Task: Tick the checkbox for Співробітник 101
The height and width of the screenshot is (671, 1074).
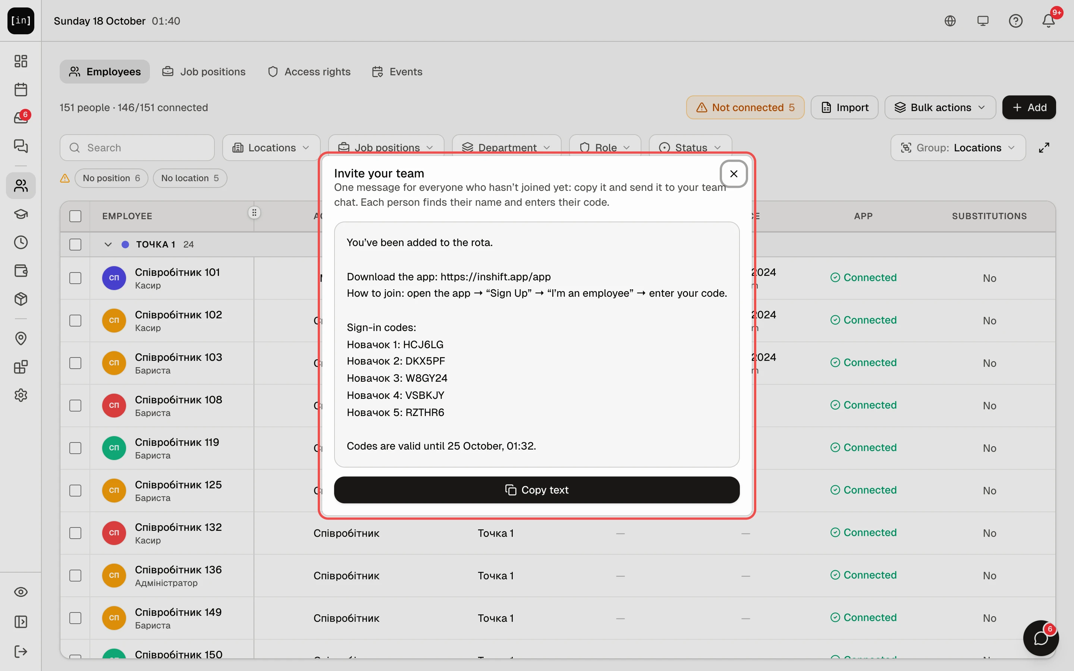Action: (75, 278)
